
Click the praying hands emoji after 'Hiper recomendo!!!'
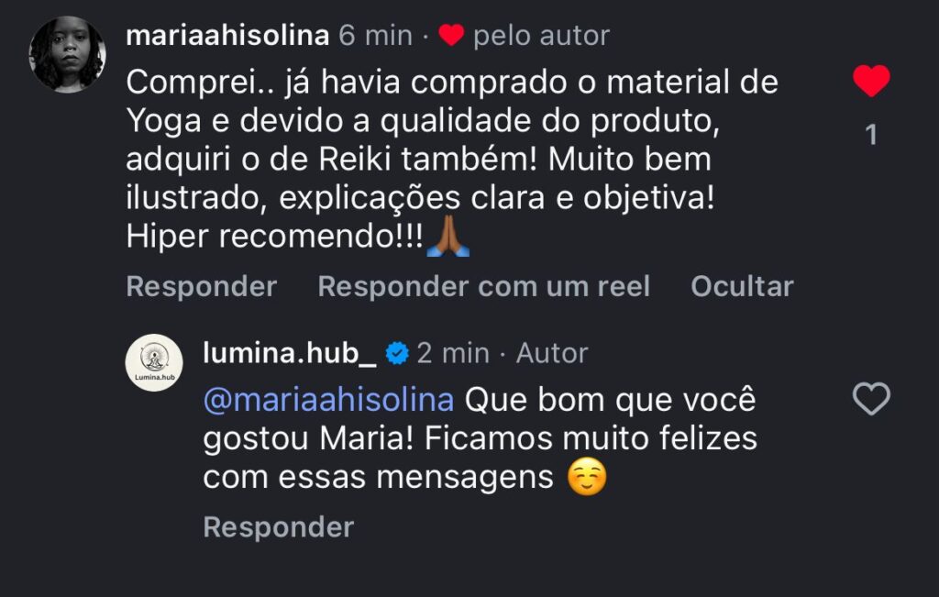pos(447,238)
